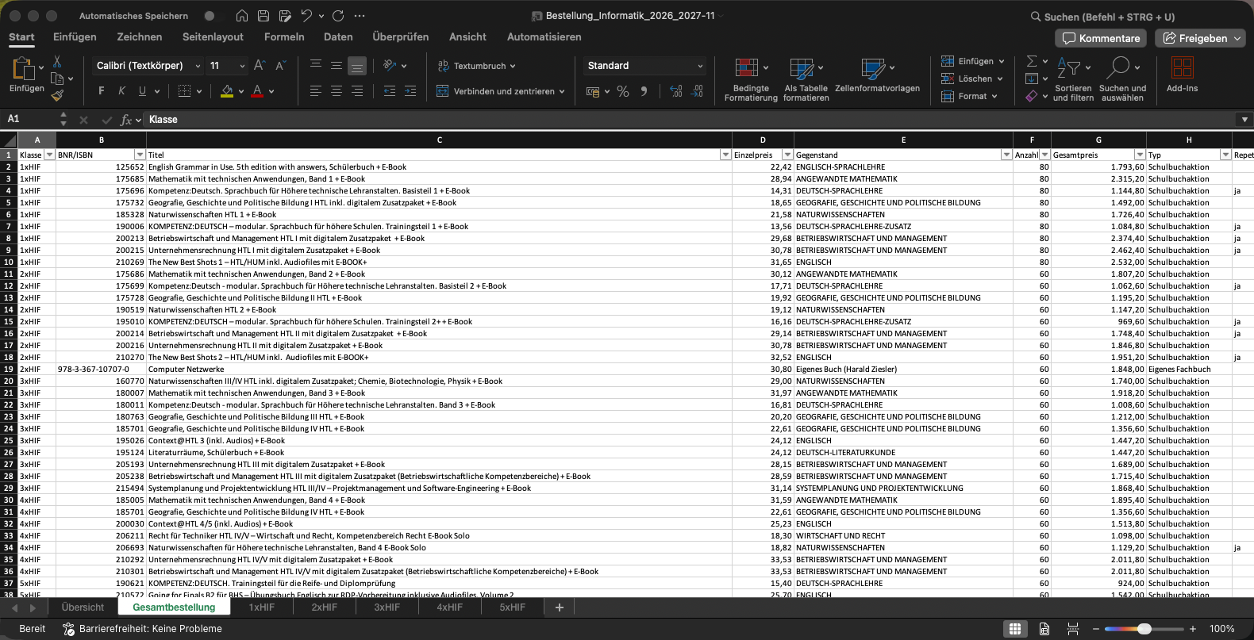The width and height of the screenshot is (1254, 640).
Task: Open Sortieren und filtern
Action: pyautogui.click(x=1073, y=79)
